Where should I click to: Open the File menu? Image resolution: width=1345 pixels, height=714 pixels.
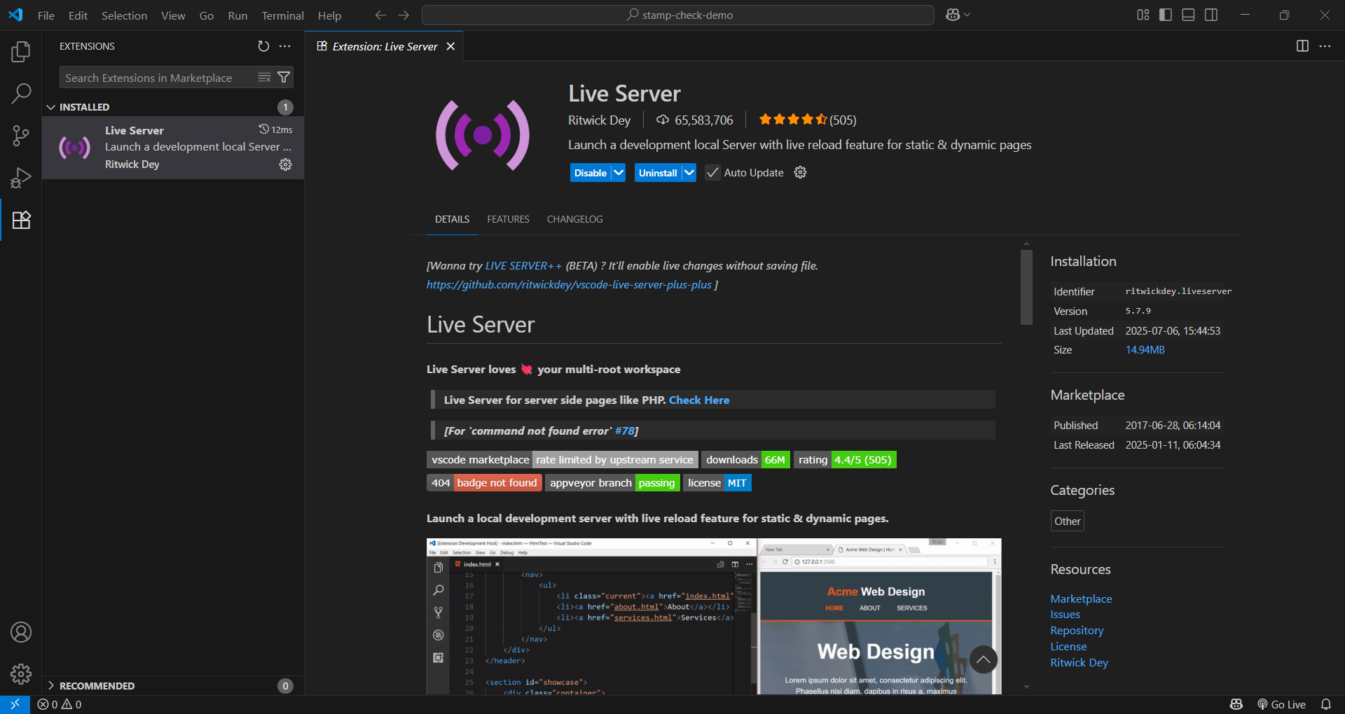tap(46, 15)
